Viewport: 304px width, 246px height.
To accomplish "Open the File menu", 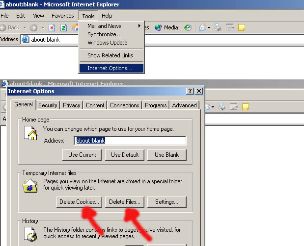I will [4, 16].
